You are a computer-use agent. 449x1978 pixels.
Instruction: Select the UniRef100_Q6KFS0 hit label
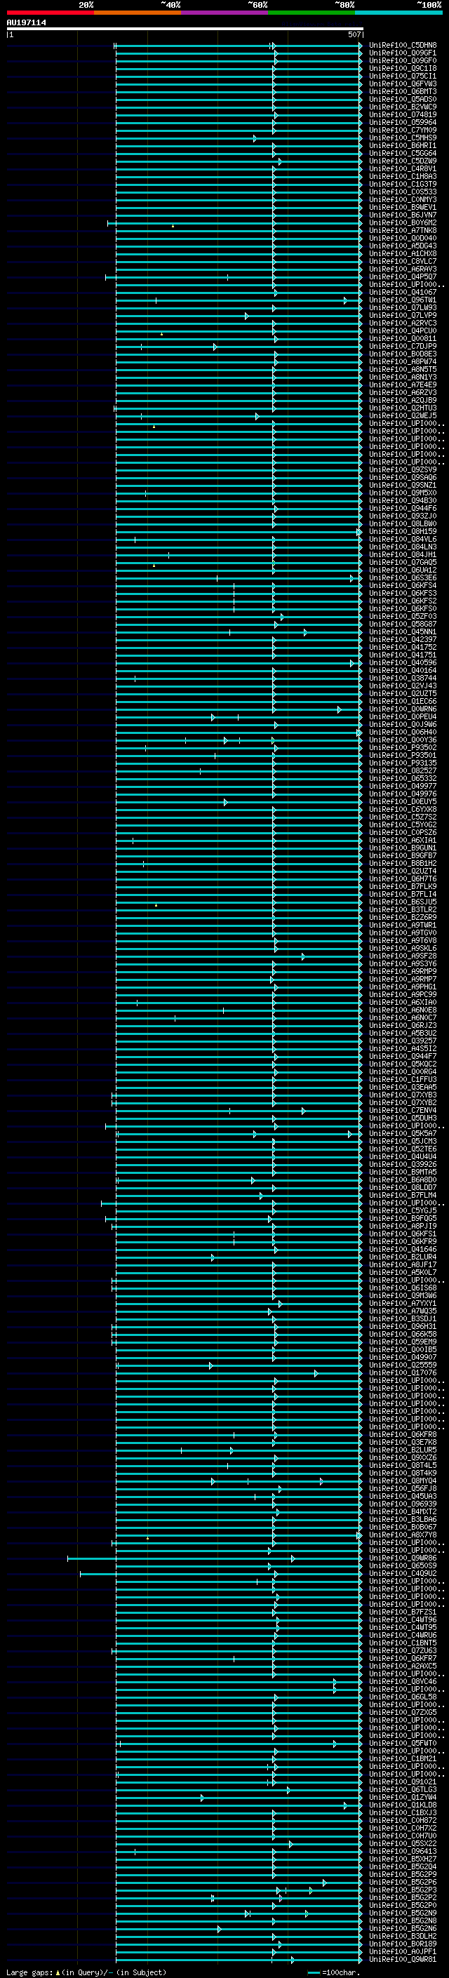[402, 609]
